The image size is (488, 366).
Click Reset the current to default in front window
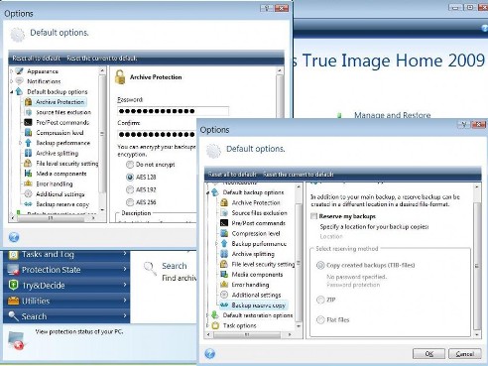click(x=299, y=175)
